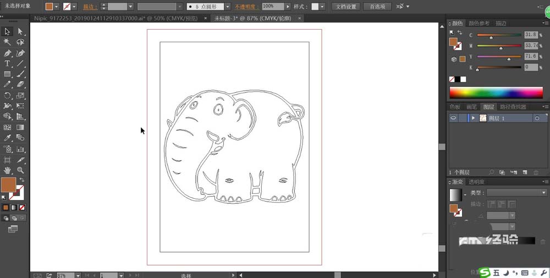Viewport: 550px width, 278px height.
Task: Select the Gradient tool in toolbox
Action: tap(20, 127)
